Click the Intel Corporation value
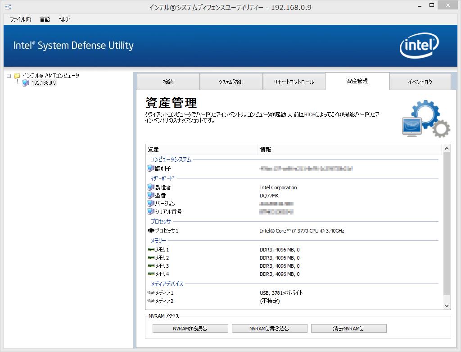This screenshot has width=461, height=352. pos(278,187)
